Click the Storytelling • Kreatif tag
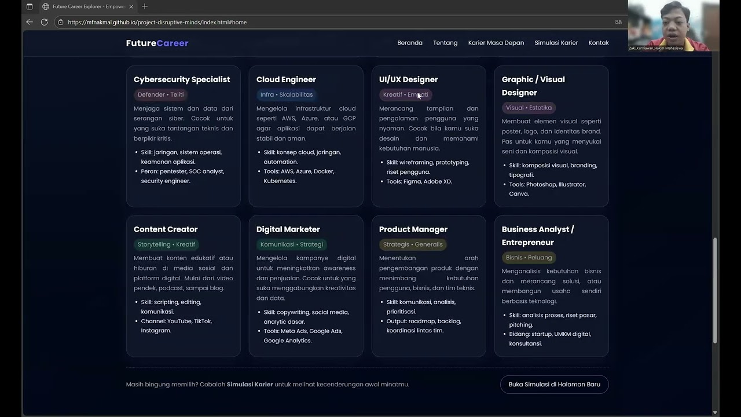 (x=166, y=244)
